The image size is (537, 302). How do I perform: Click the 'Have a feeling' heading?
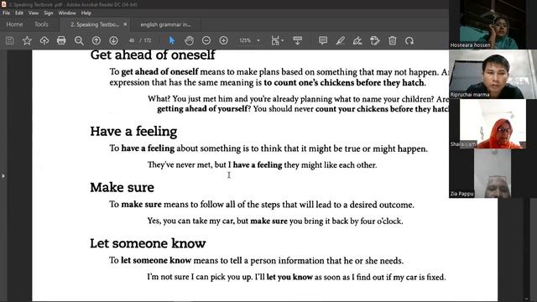(x=133, y=132)
